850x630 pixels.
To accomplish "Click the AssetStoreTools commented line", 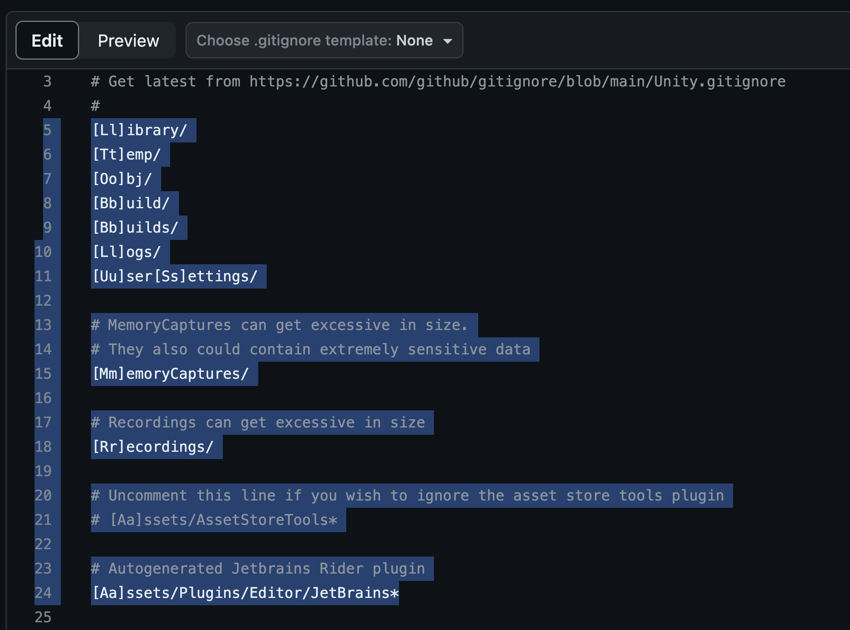I will coord(214,520).
